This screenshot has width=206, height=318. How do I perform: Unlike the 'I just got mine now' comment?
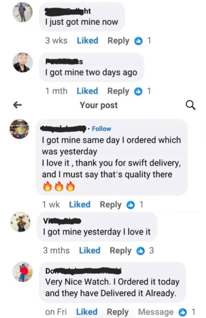point(87,41)
